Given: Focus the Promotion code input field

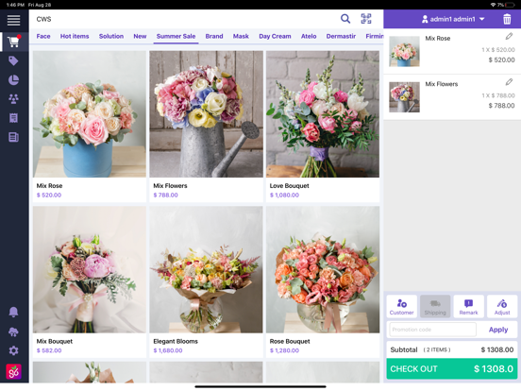Looking at the screenshot, I should point(432,330).
